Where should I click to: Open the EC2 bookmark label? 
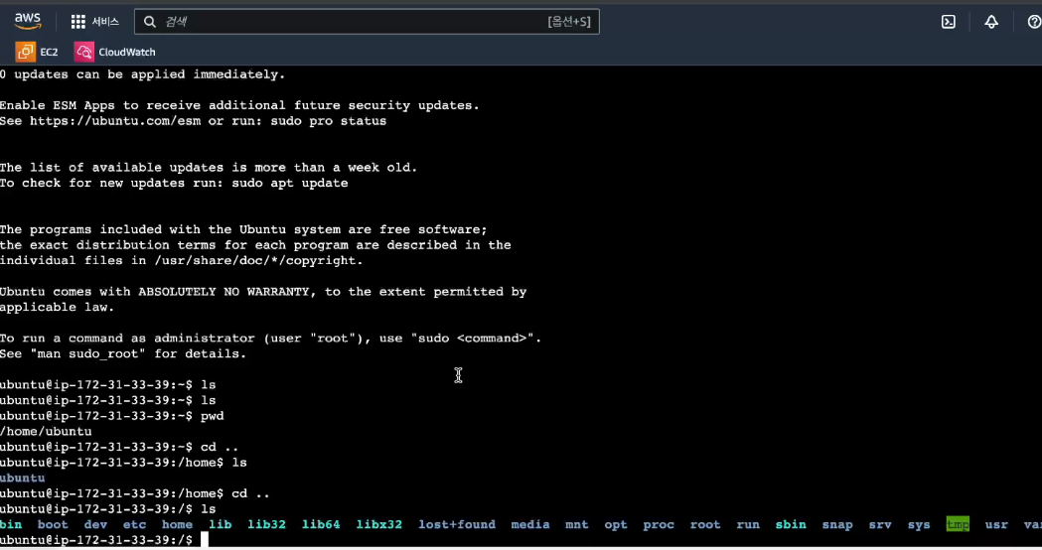click(x=49, y=52)
